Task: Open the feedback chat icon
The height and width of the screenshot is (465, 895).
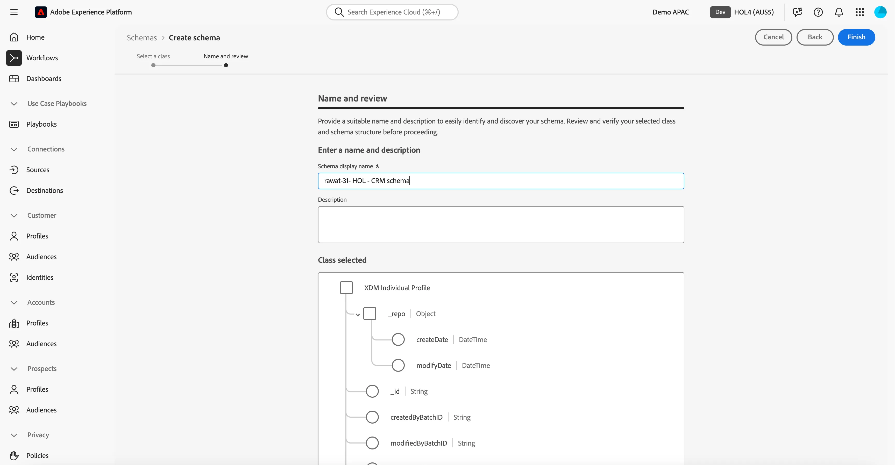Action: (x=797, y=12)
